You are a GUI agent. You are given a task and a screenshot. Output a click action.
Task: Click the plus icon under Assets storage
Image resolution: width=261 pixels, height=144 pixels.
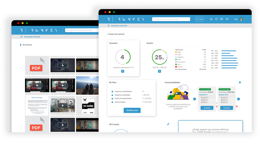[x=159, y=71]
